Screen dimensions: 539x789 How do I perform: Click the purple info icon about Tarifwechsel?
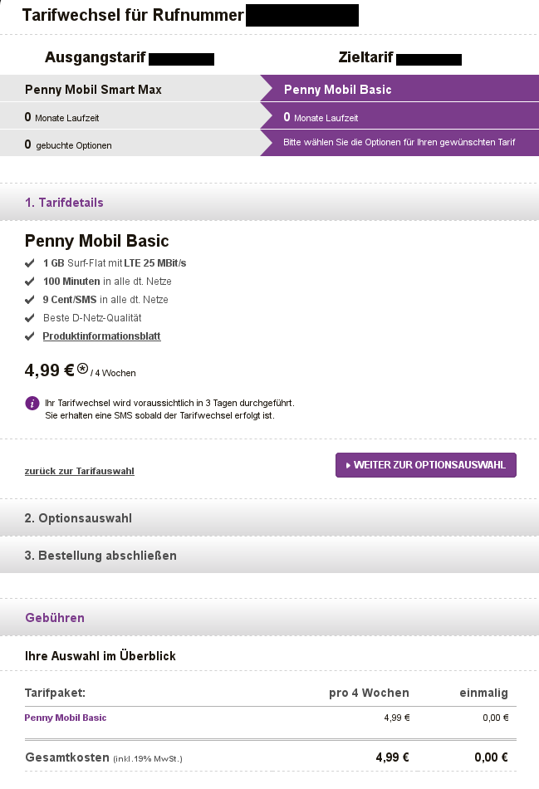pyautogui.click(x=32, y=403)
